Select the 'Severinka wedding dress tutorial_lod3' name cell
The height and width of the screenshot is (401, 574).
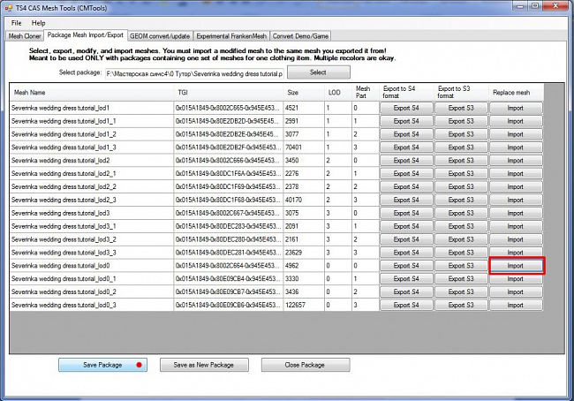[92, 213]
